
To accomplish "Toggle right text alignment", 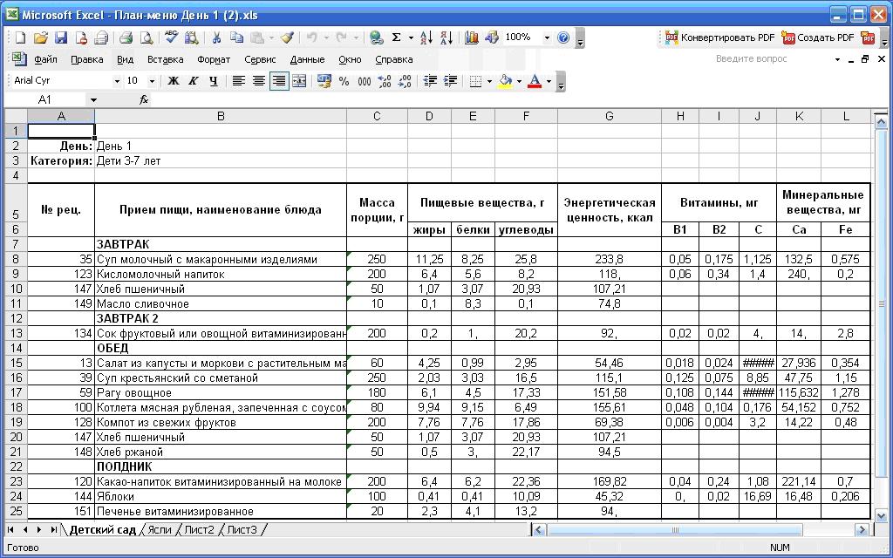I will click(278, 81).
